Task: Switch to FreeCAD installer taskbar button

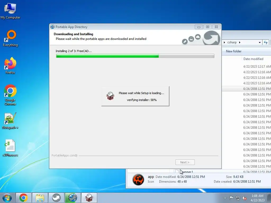Action: coord(89,198)
